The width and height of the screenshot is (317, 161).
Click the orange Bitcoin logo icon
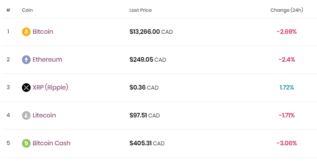tap(26, 32)
